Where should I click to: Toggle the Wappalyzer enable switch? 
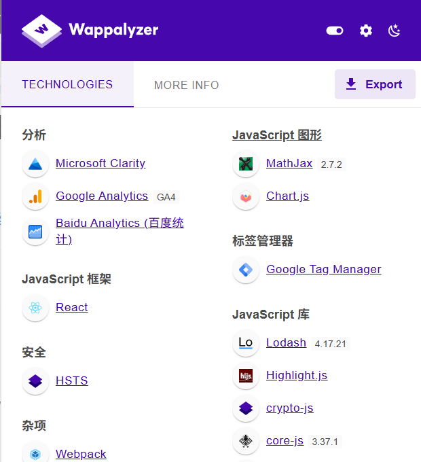pos(335,31)
